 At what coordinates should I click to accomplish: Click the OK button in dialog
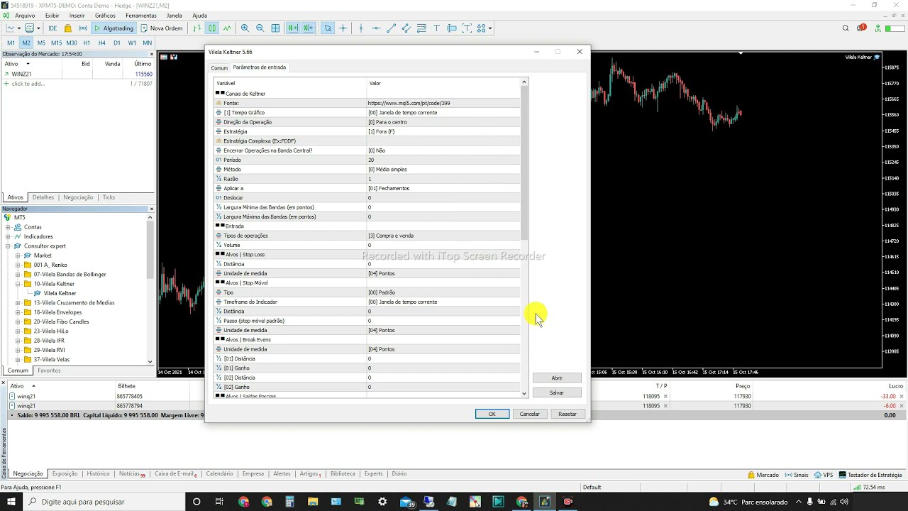click(492, 414)
